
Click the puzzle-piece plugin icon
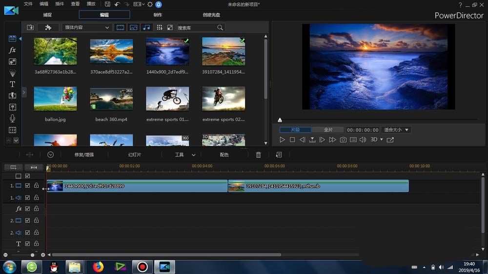[48, 28]
